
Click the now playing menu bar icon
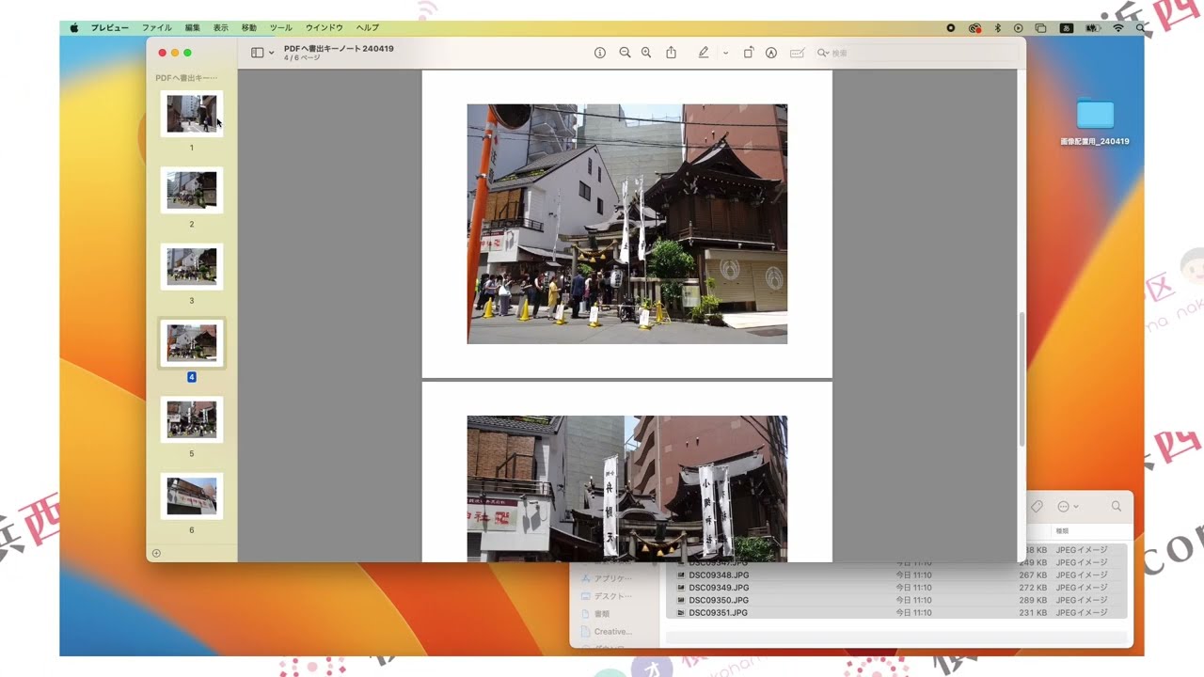tap(1019, 28)
